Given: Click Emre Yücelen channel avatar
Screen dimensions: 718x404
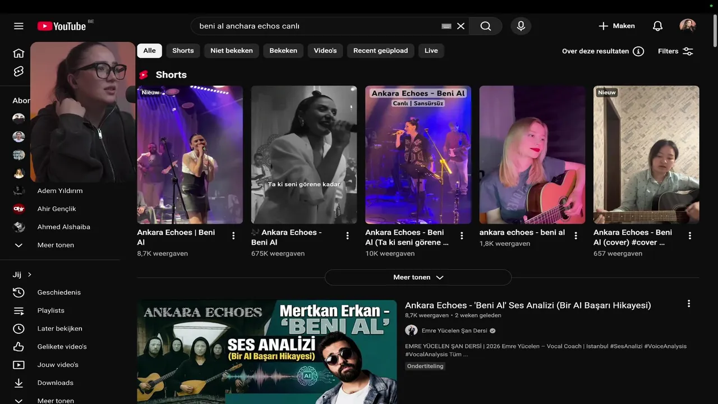Looking at the screenshot, I should click(x=411, y=330).
